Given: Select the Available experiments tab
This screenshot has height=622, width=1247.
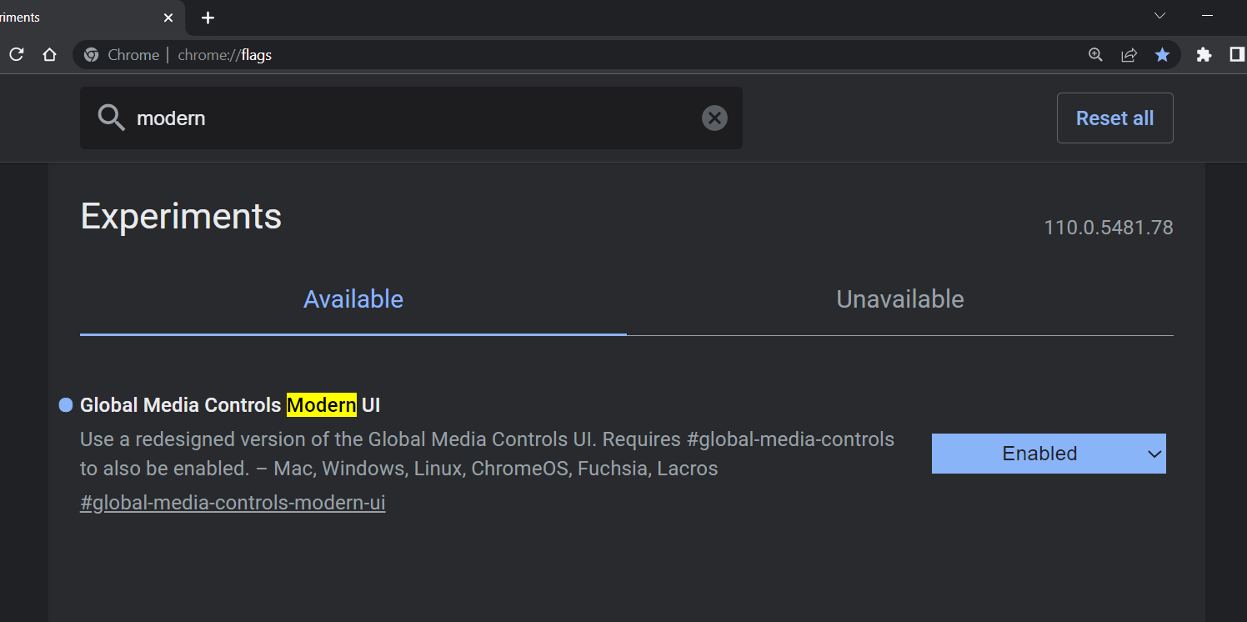Looking at the screenshot, I should [353, 298].
